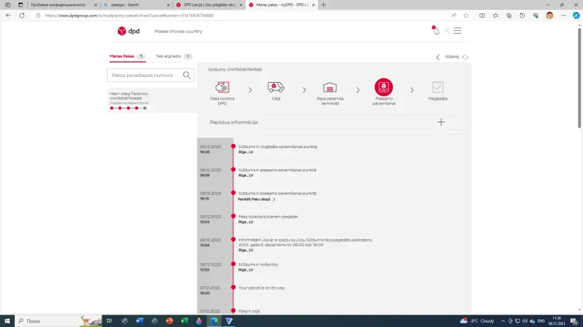Click Your parcel is on its way text
This screenshot has height=327, width=583.
coord(262,288)
